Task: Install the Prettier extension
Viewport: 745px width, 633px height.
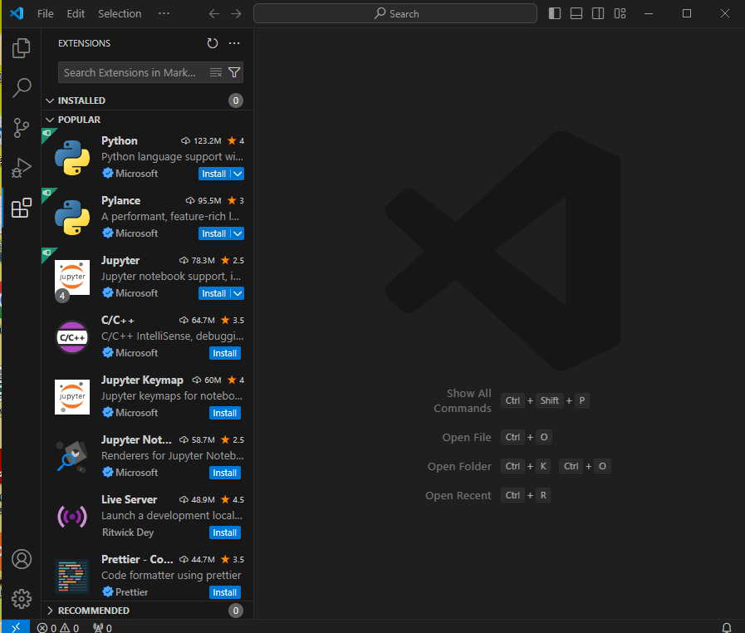Action: pyautogui.click(x=225, y=593)
